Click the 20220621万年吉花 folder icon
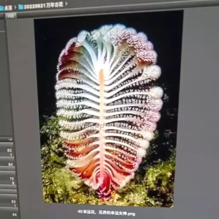Image resolution: width=219 pixels, height=219 pixels. pos(21,7)
